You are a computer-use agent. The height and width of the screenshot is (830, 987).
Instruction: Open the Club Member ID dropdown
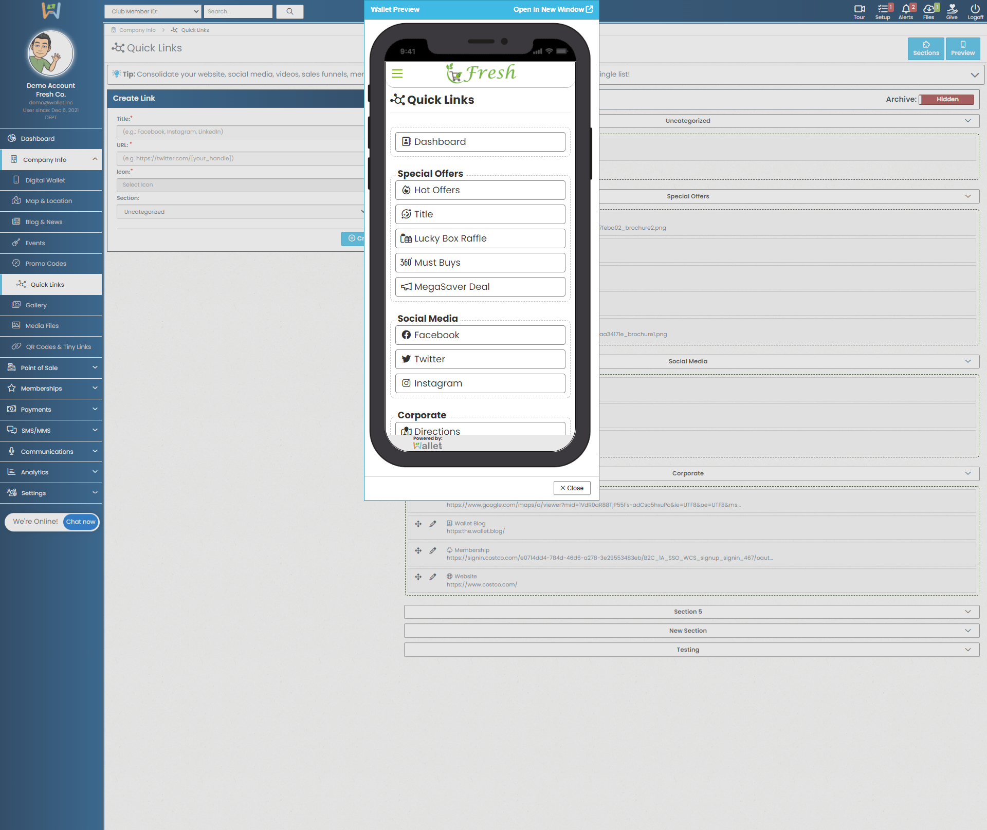point(153,11)
